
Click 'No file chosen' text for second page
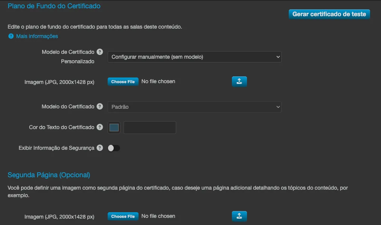pos(158,216)
